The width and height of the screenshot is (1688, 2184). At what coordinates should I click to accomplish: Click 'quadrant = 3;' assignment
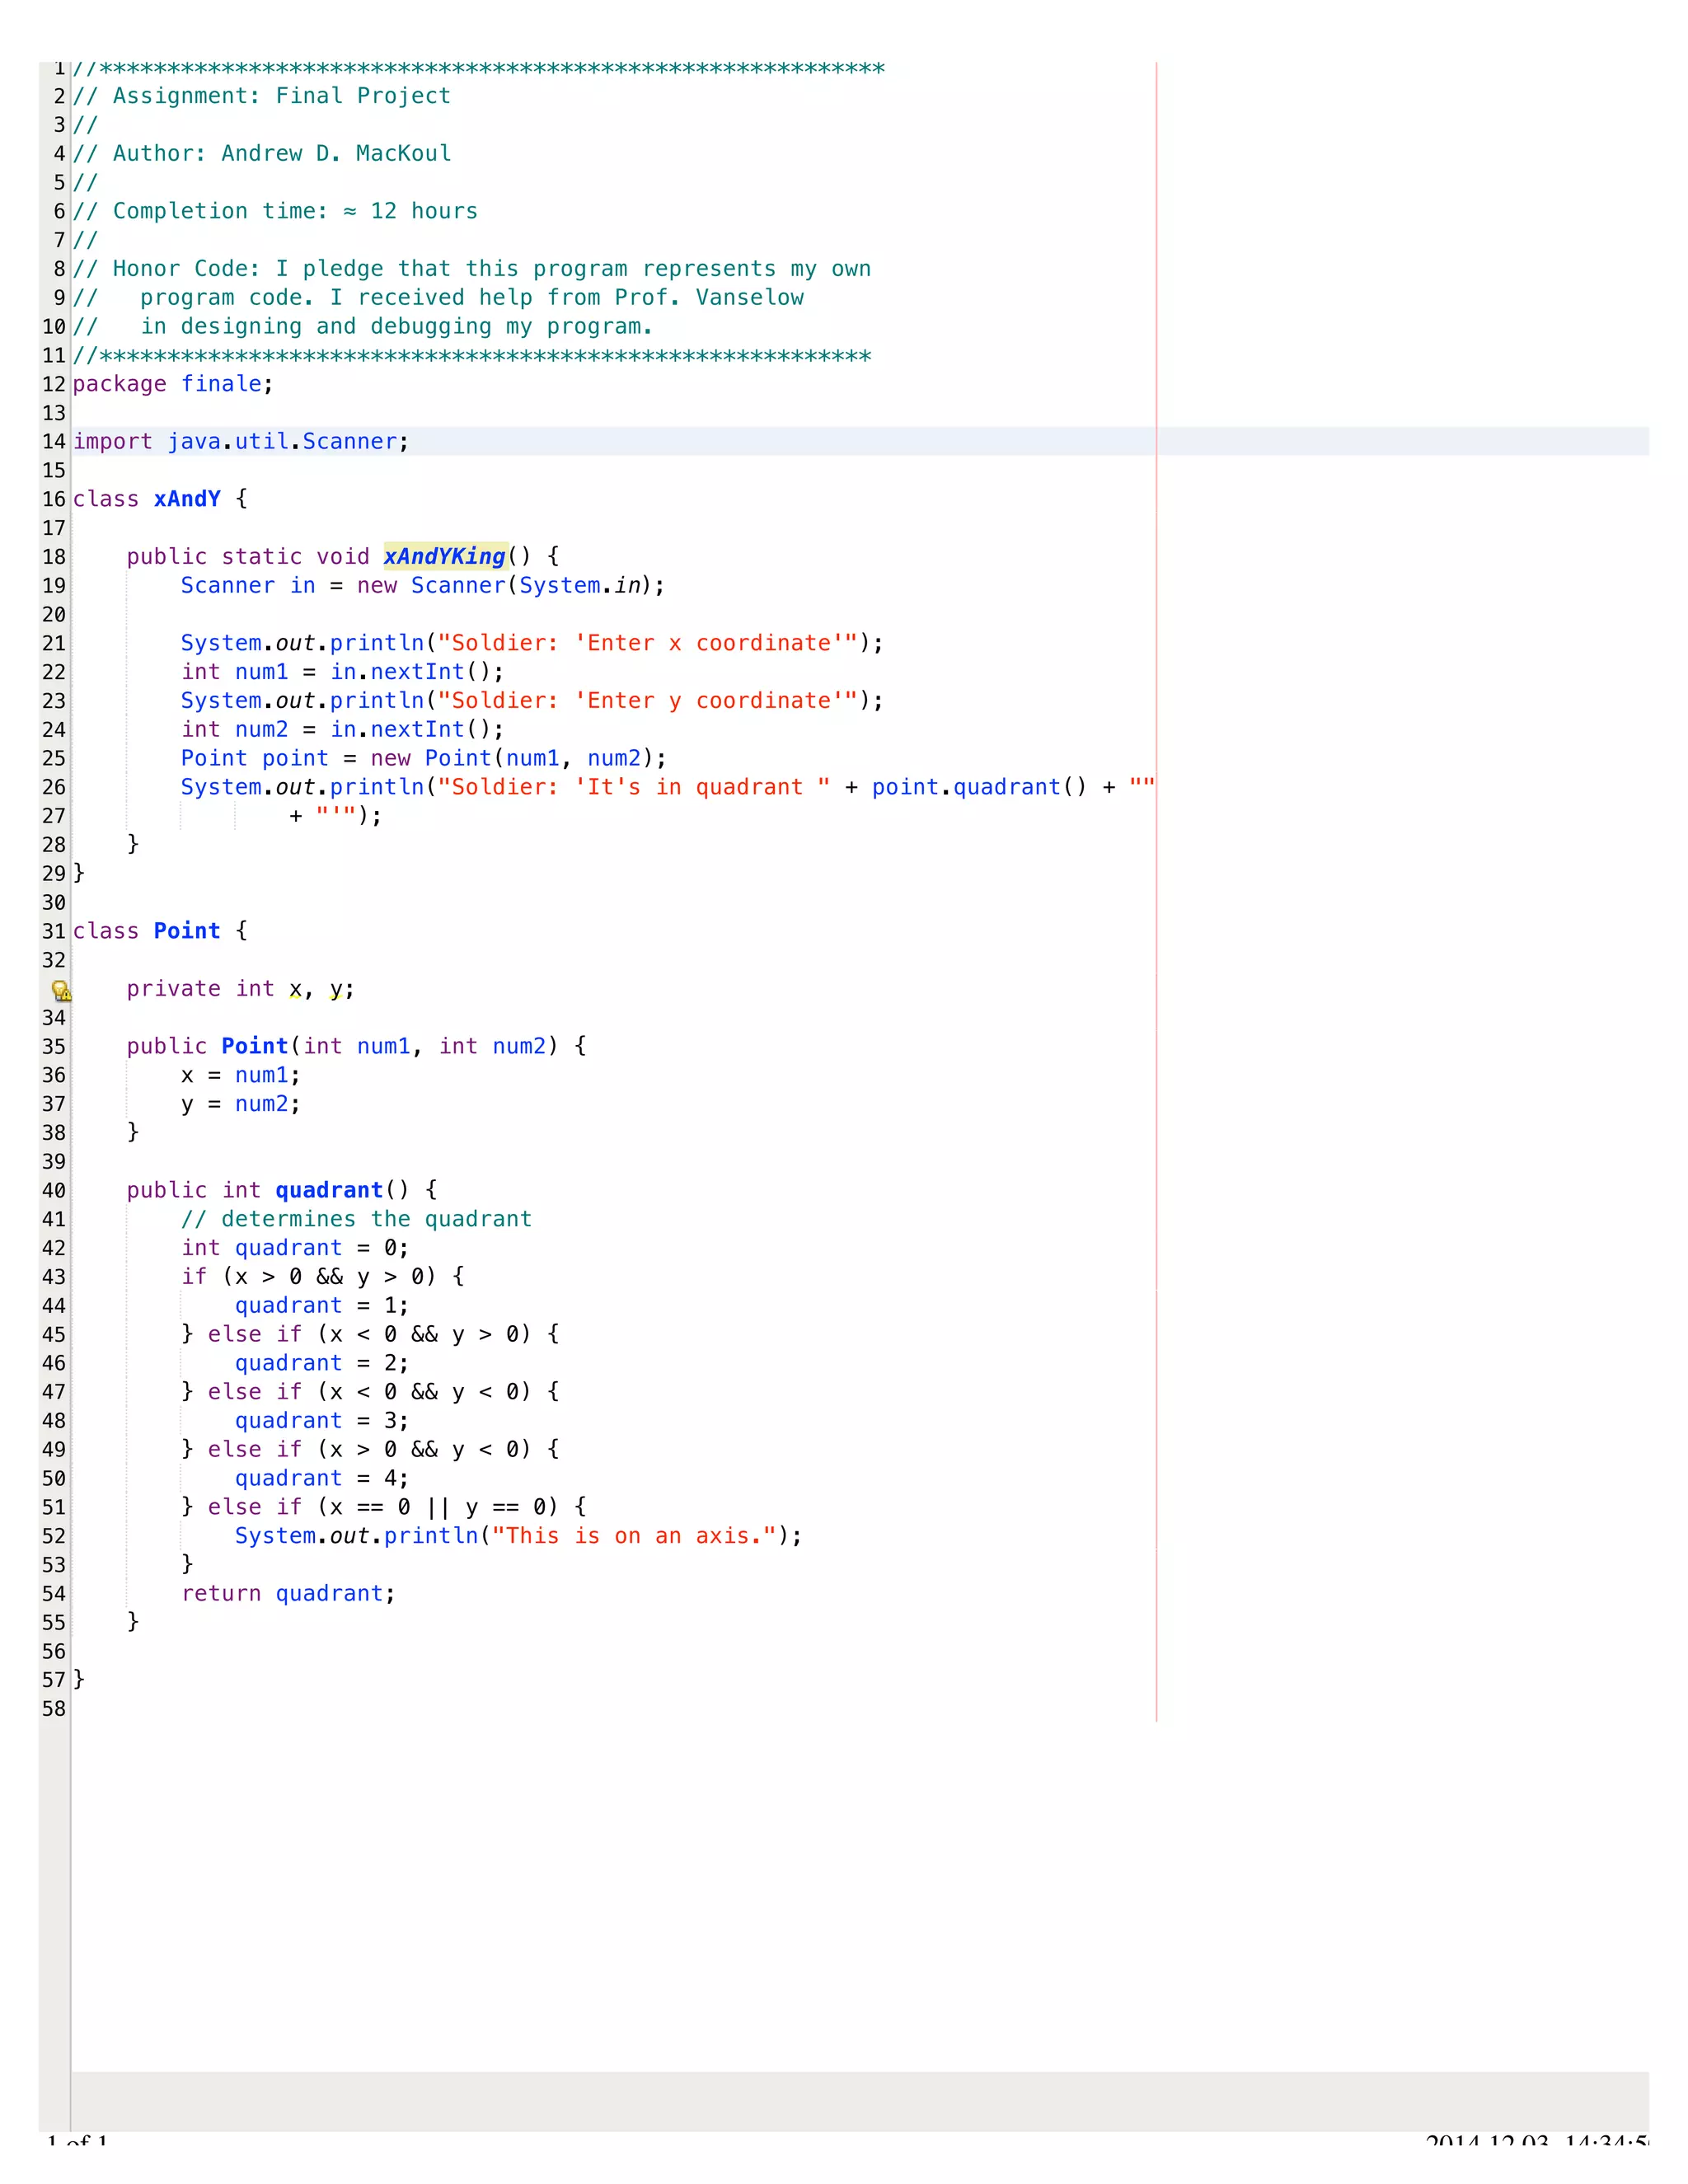[x=322, y=1421]
